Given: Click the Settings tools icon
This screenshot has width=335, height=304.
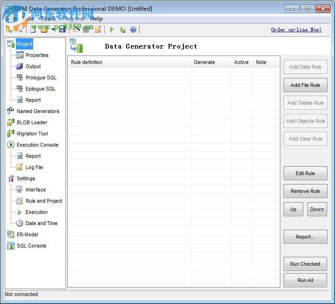Looking at the screenshot, I should [x=11, y=178].
